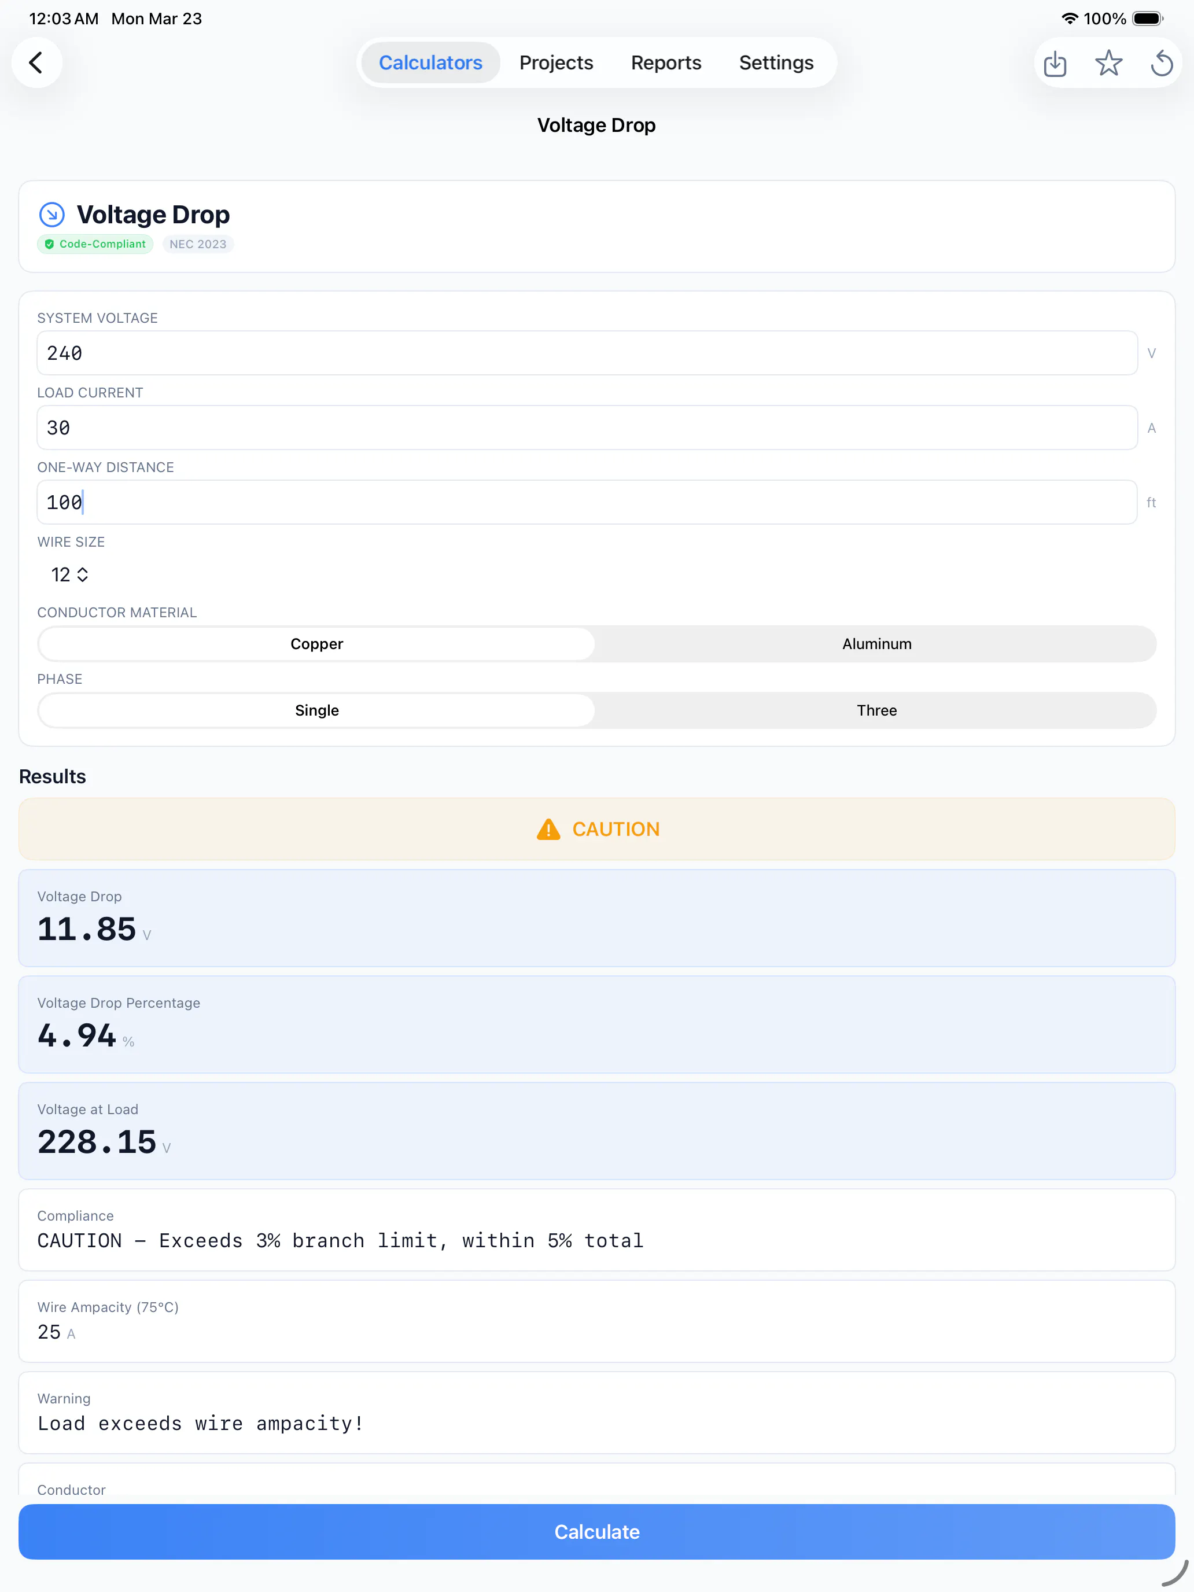Select Aluminum conductor material

[x=876, y=644]
